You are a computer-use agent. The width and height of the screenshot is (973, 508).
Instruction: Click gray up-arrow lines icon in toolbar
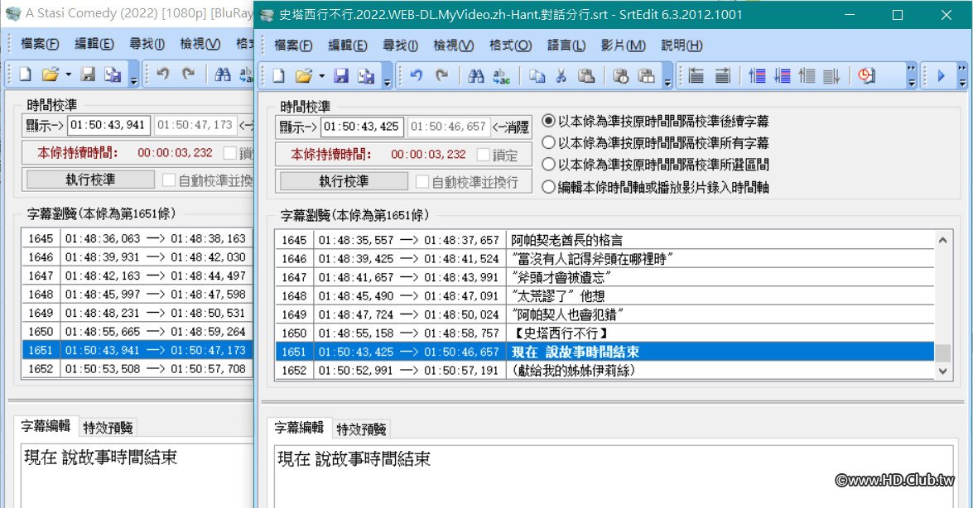point(807,75)
